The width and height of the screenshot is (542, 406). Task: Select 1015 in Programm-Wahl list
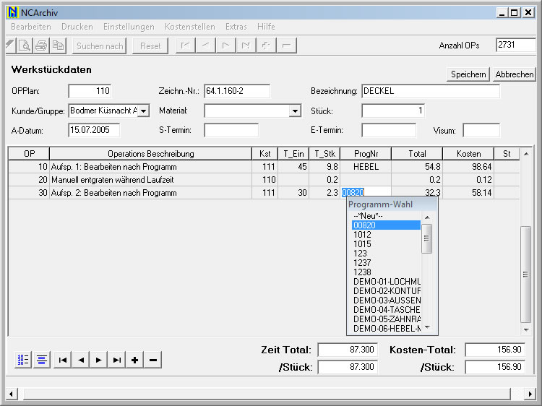(386, 244)
